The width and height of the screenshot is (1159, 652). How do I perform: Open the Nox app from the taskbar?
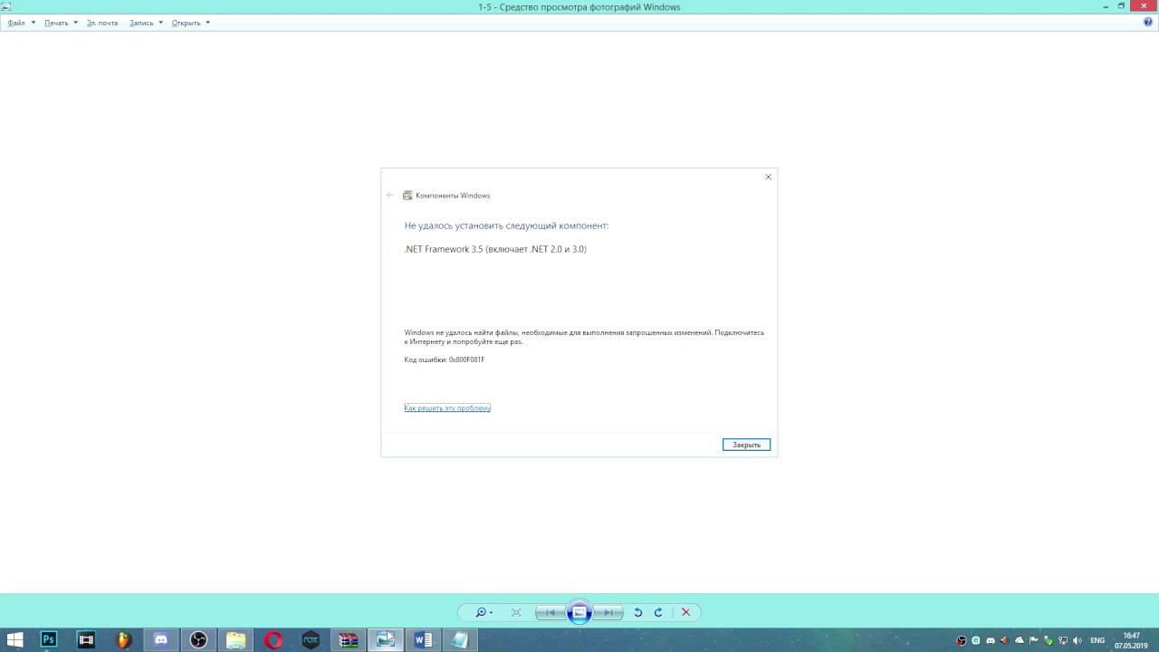click(x=311, y=640)
